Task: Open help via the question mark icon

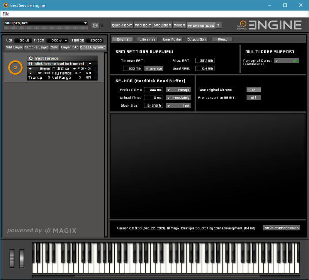Action: pos(219,25)
